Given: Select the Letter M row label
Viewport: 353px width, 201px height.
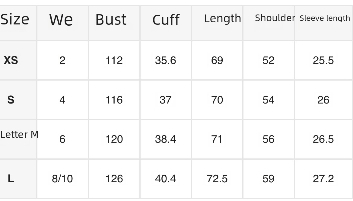Looking at the screenshot, I should tap(19, 134).
